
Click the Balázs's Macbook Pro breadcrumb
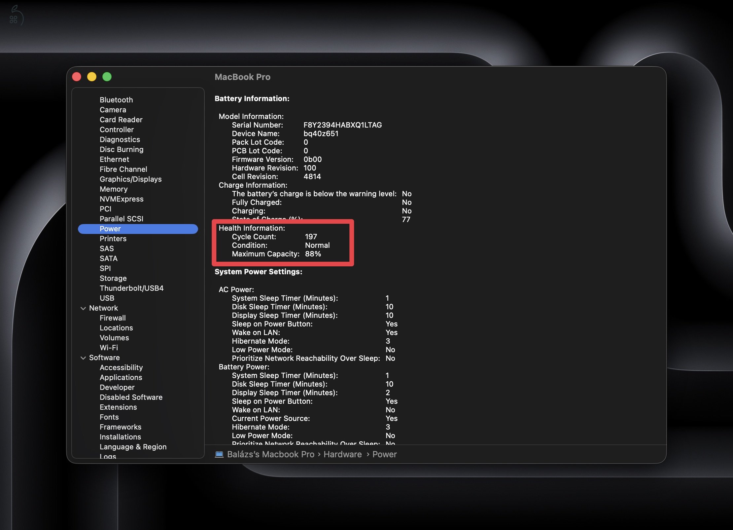(x=271, y=454)
